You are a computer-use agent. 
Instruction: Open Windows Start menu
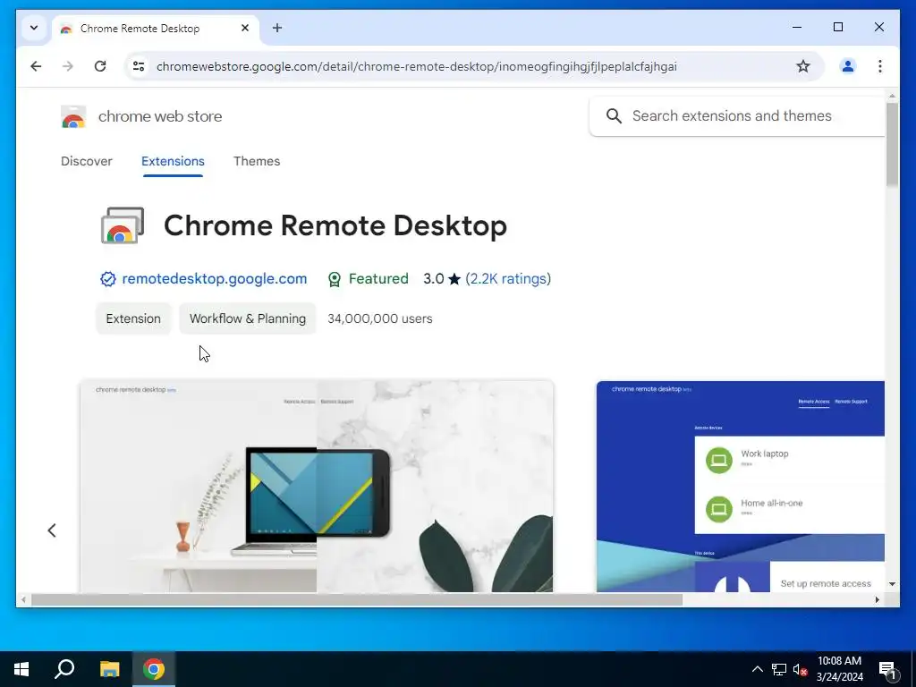21,669
